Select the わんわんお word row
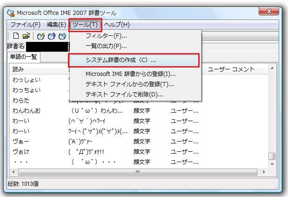 pyautogui.click(x=27, y=111)
